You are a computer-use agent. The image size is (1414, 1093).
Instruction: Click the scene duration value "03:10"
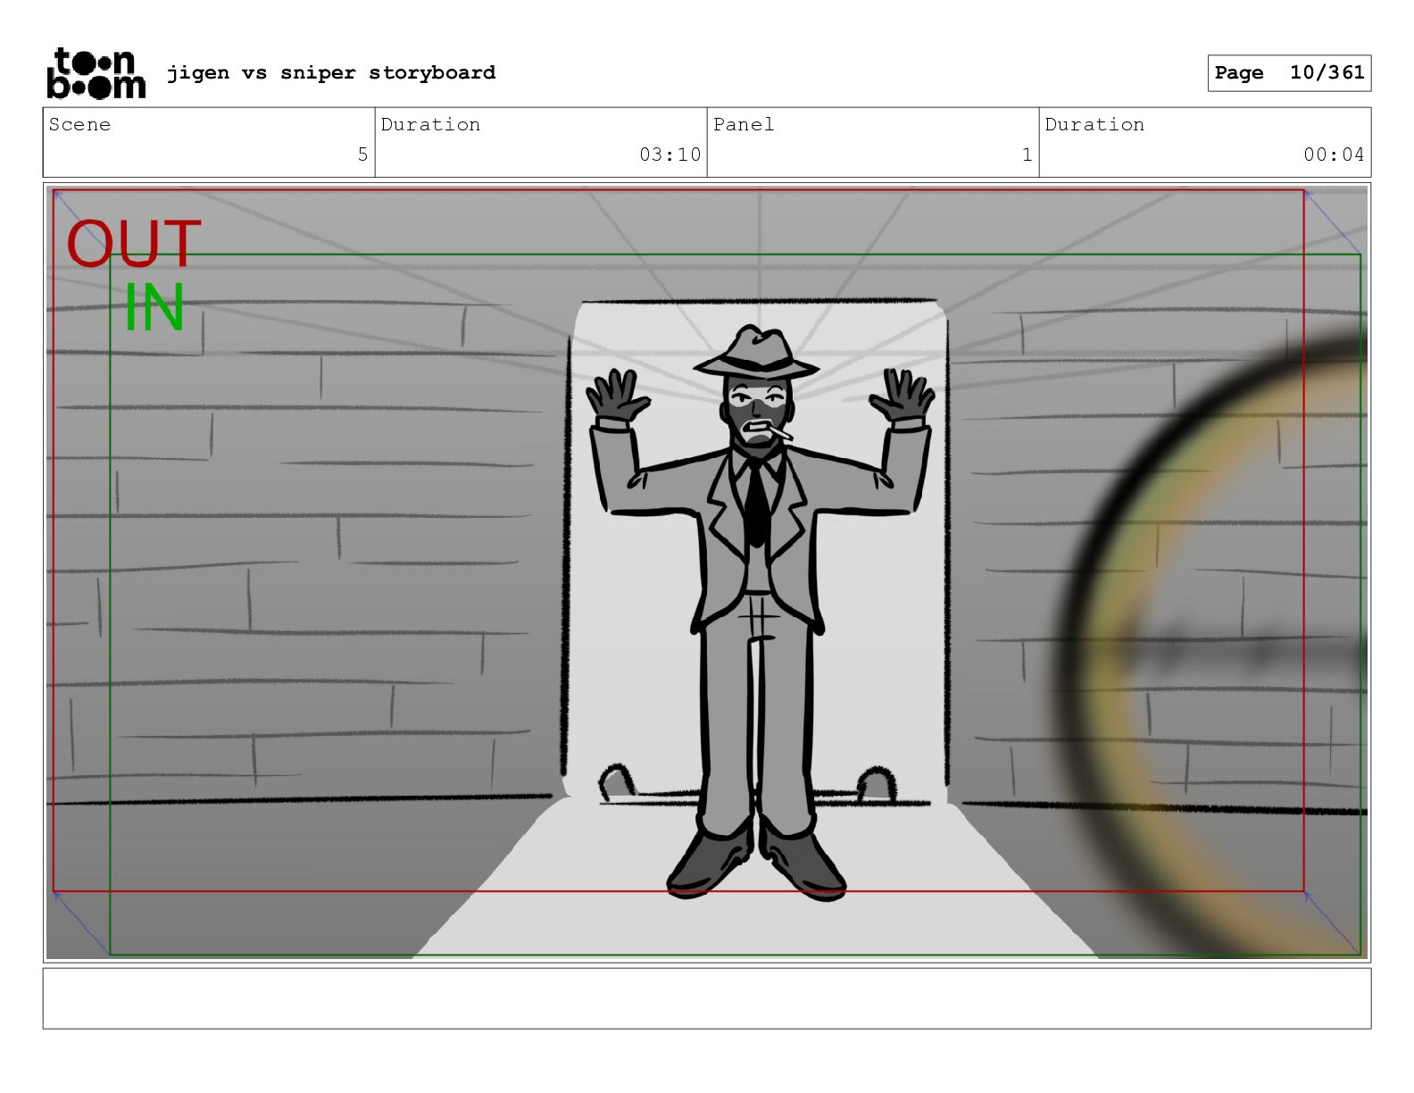pyautogui.click(x=670, y=154)
